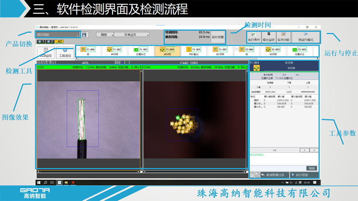Collapse the T2-006 group expander box
This screenshot has height=201, width=358.
tap(237, 49)
